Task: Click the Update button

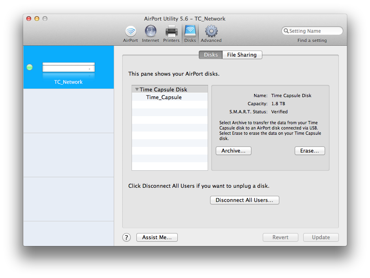Action: pos(321,237)
